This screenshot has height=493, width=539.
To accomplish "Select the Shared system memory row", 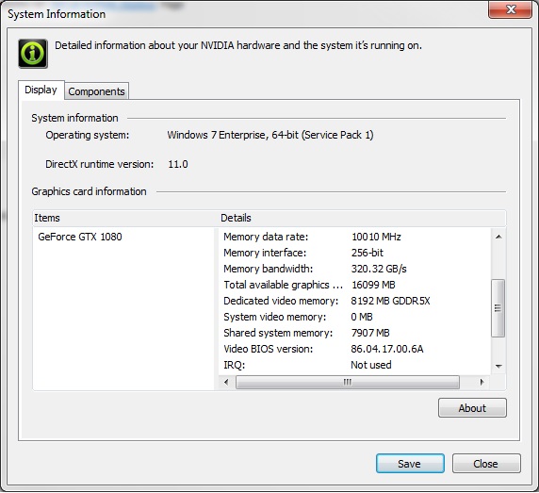I will coord(354,333).
